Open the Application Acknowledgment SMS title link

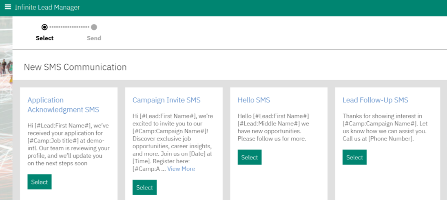(x=63, y=105)
